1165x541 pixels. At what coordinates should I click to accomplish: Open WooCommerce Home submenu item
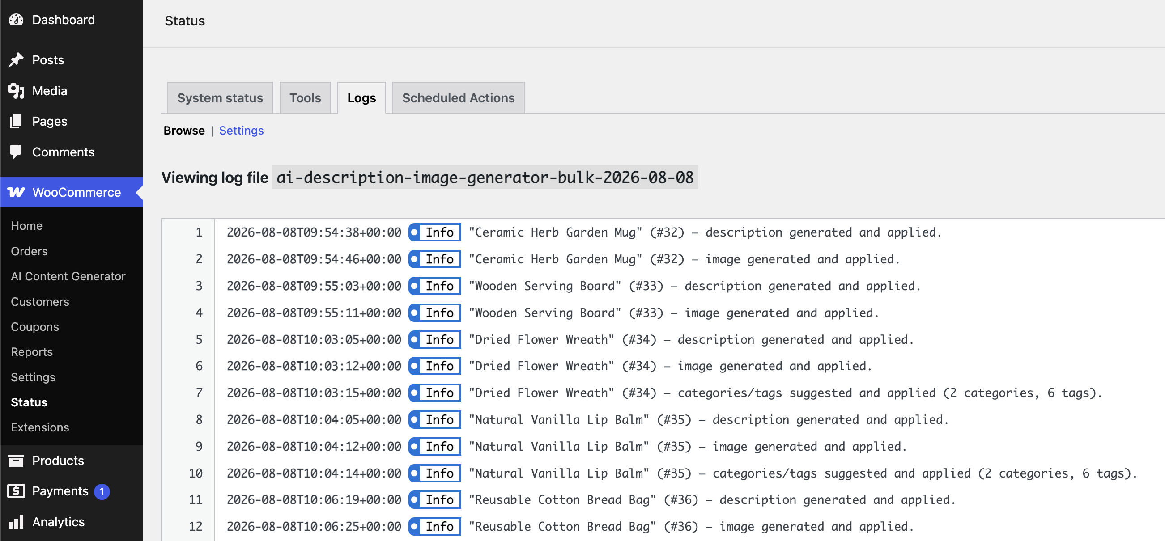[x=27, y=225]
